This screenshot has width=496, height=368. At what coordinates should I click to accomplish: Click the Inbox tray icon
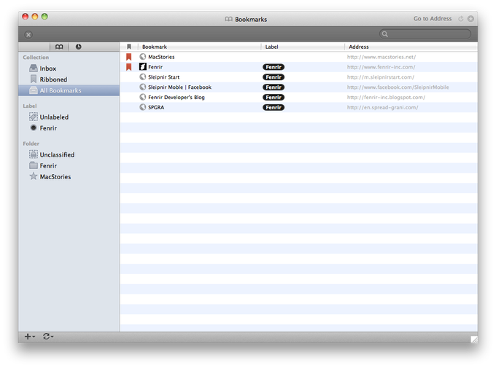[x=34, y=68]
